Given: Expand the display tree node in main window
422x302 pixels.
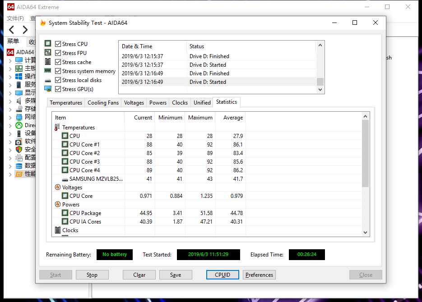Looking at the screenshot, I should (10, 93).
